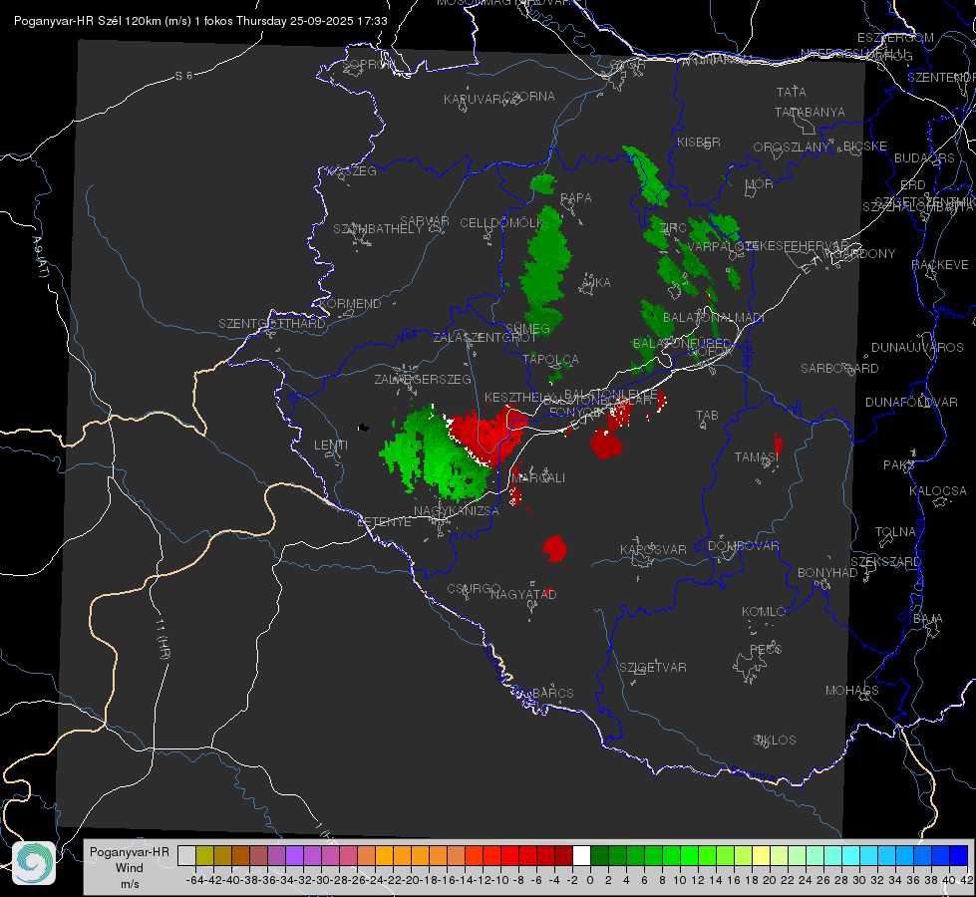Click the TAMÁSI label

coord(757,457)
